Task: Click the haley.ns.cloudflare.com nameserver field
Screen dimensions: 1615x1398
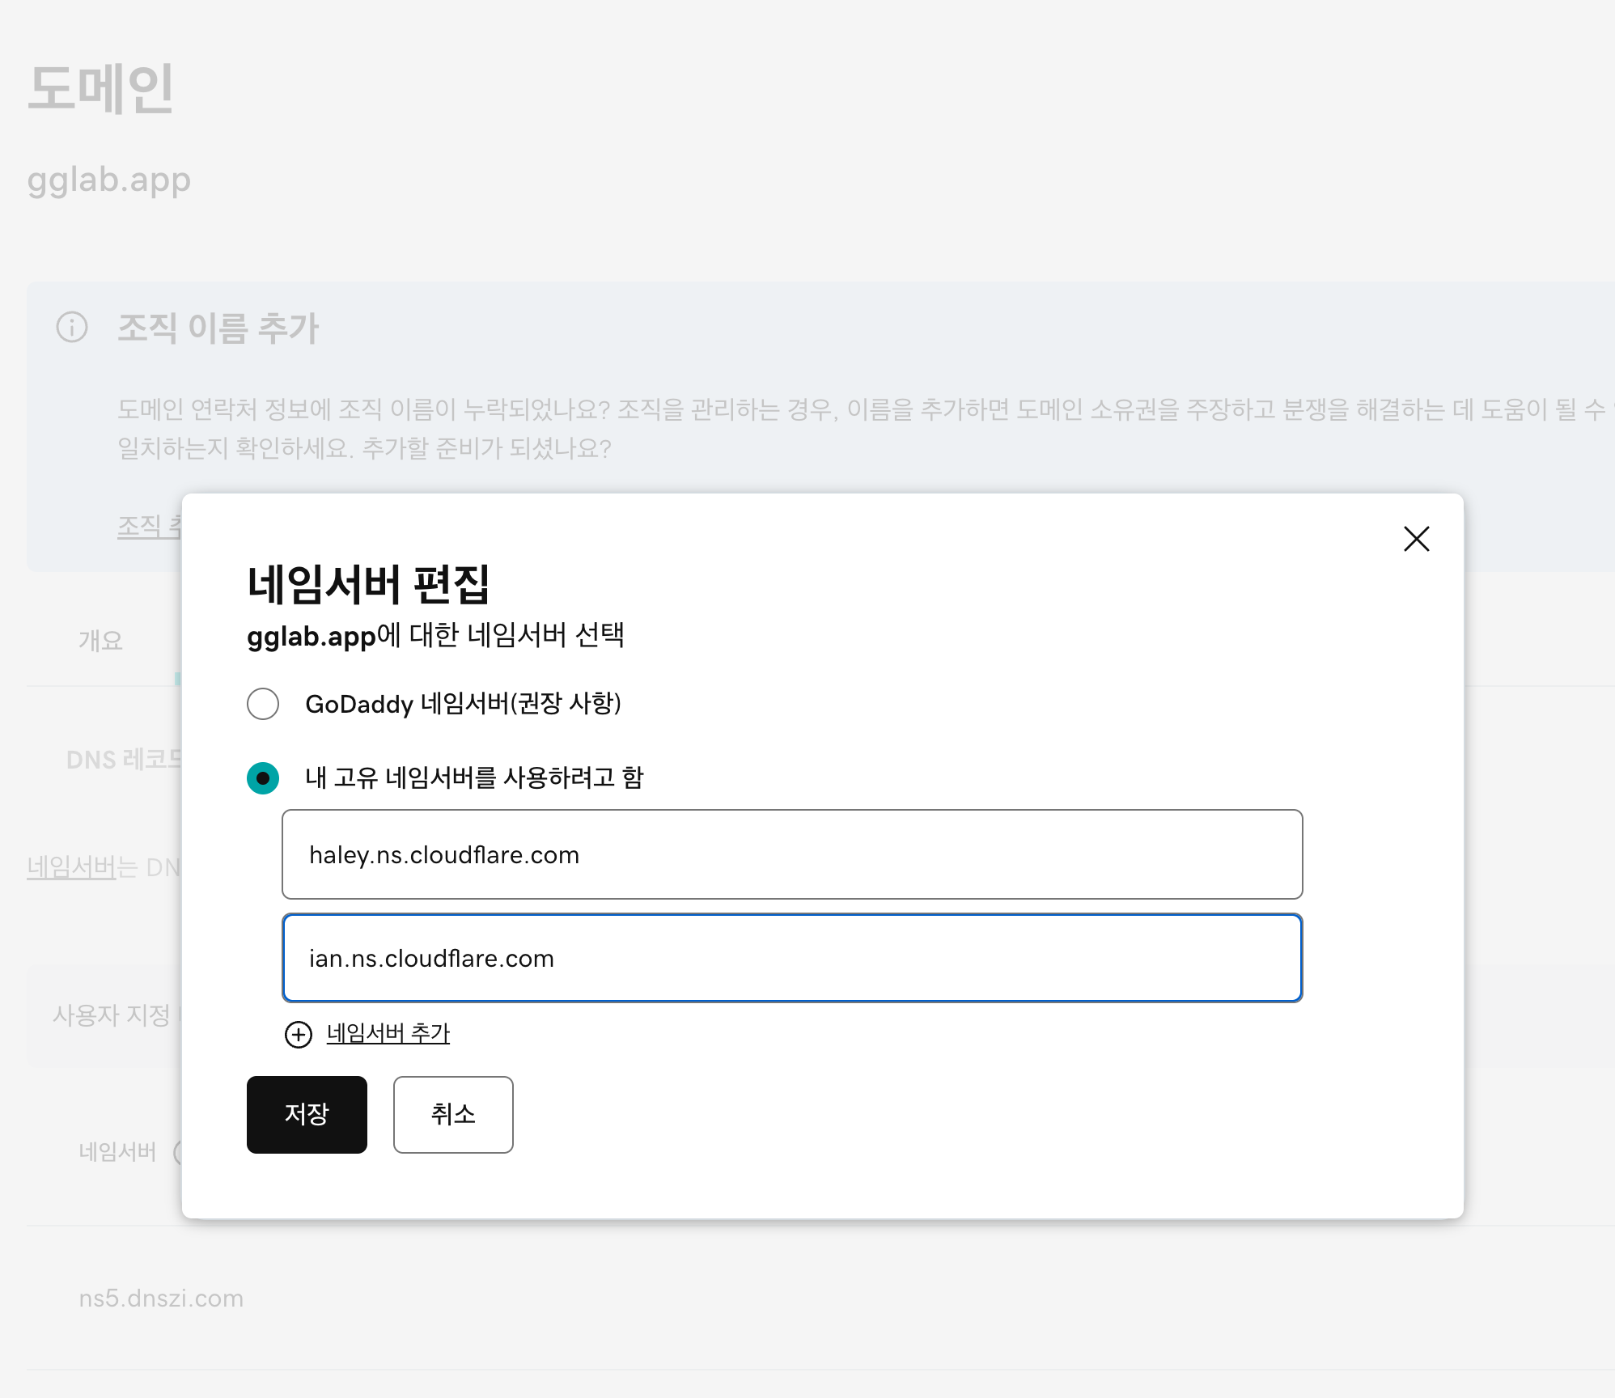Action: coord(791,854)
